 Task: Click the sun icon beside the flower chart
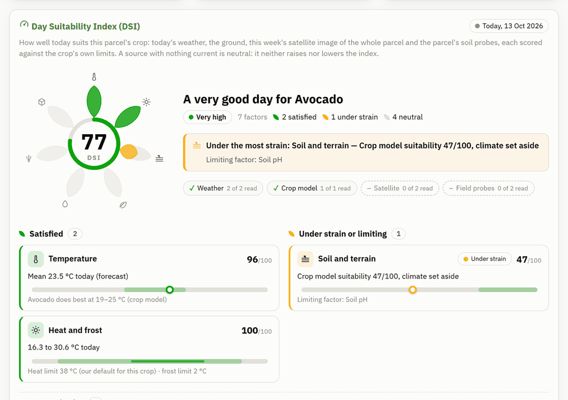pos(147,102)
